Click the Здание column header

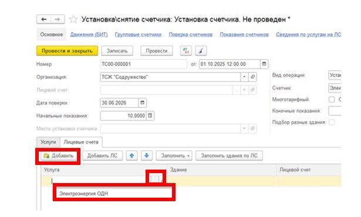[x=221, y=170]
